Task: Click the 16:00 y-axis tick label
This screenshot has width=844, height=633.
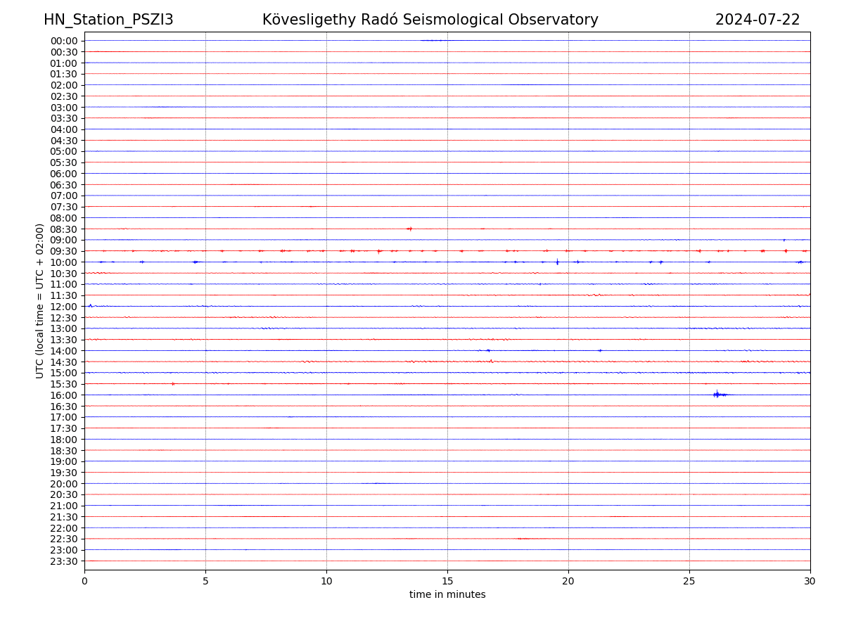Action: tap(63, 395)
